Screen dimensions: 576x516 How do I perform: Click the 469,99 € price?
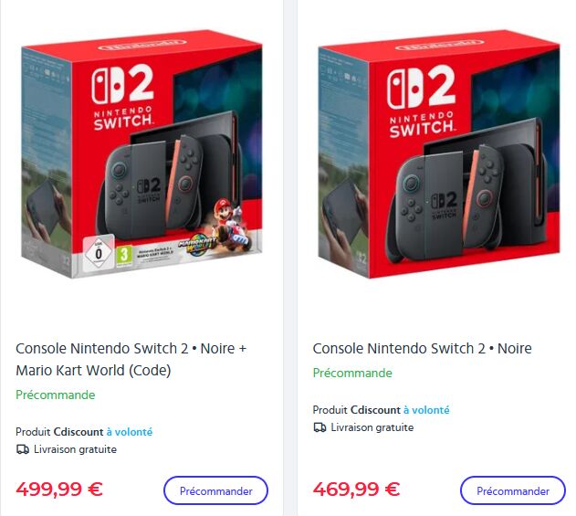point(356,490)
